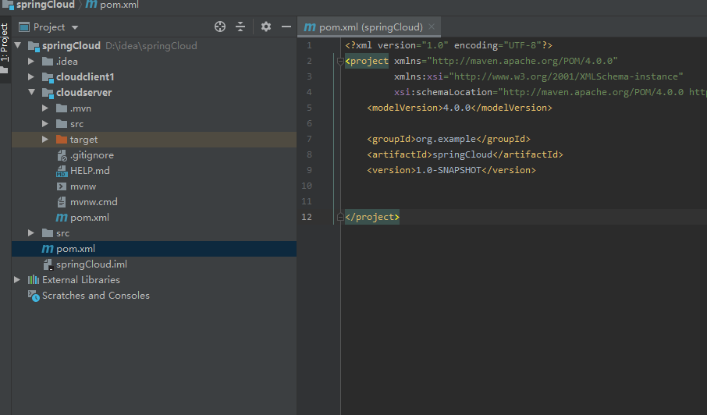Select Scratches and Consoles label
This screenshot has width=707, height=415.
[x=95, y=296]
